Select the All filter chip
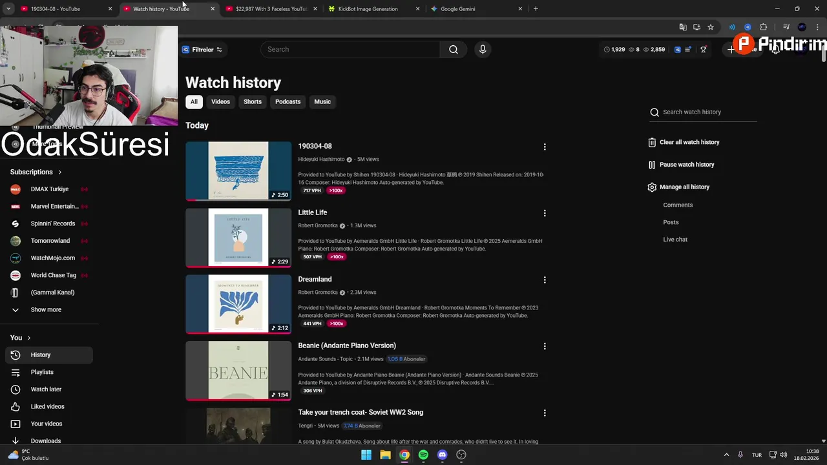Viewport: 827px width, 465px height. tap(194, 102)
